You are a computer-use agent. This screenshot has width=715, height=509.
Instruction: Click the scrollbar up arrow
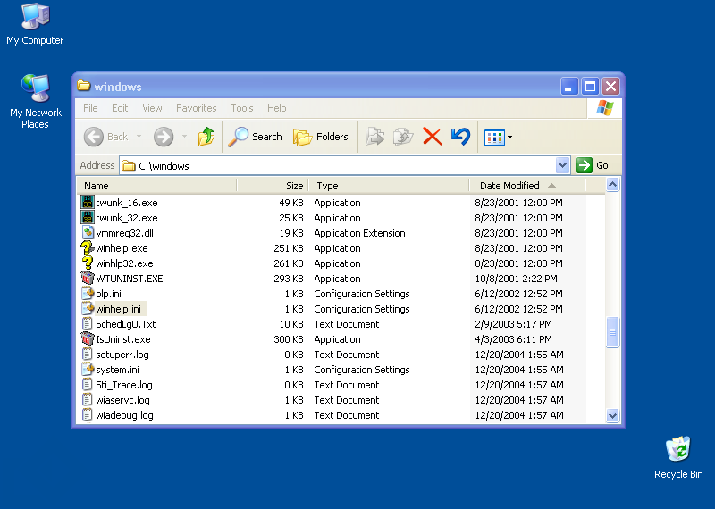coord(612,185)
